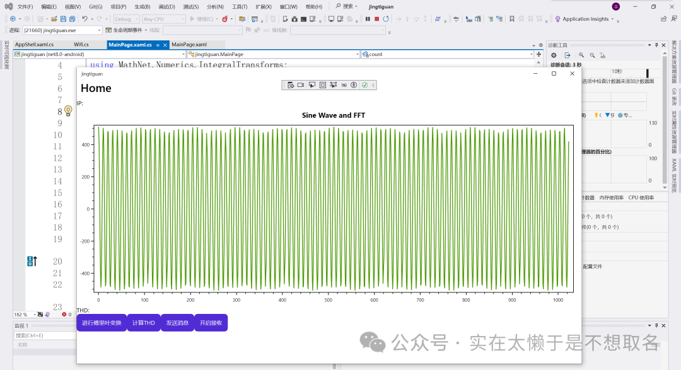
Task: Click the lightbulb quick actions on line 8
Action: click(x=68, y=111)
